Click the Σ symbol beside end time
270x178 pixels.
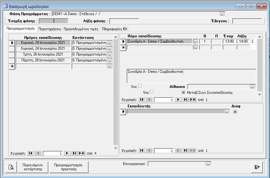[252, 41]
